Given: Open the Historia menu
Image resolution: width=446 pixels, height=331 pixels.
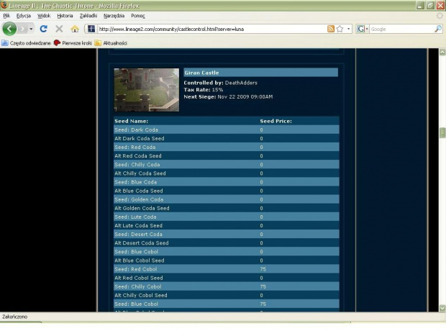Looking at the screenshot, I should point(65,16).
